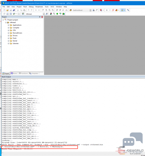Image resolution: width=145 pixels, height=156 pixels.
Task: Click the Build Output panel title
Action: point(6,77)
